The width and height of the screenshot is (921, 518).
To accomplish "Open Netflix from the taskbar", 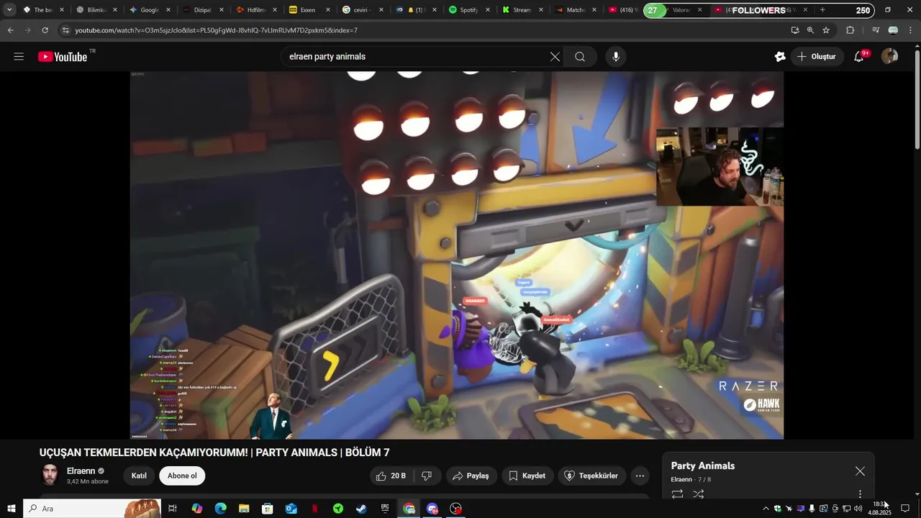I will (x=314, y=509).
